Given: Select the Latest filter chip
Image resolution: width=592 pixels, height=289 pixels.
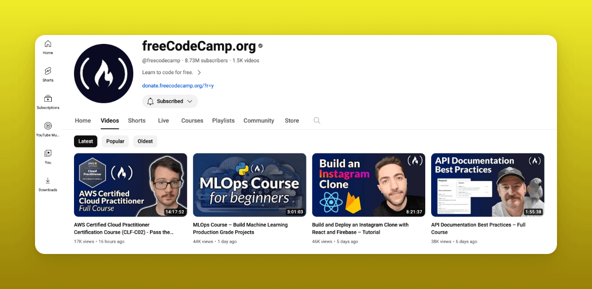Looking at the screenshot, I should pyautogui.click(x=86, y=141).
